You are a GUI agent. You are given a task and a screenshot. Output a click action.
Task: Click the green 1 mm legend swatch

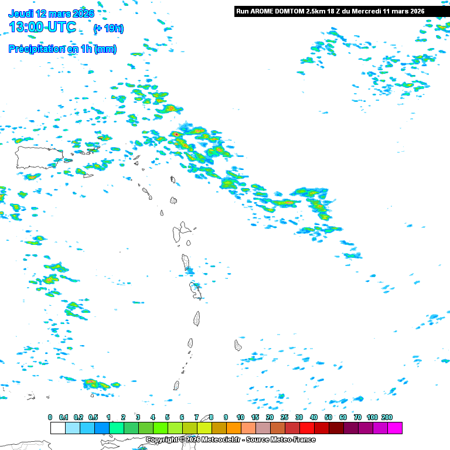point(116,428)
